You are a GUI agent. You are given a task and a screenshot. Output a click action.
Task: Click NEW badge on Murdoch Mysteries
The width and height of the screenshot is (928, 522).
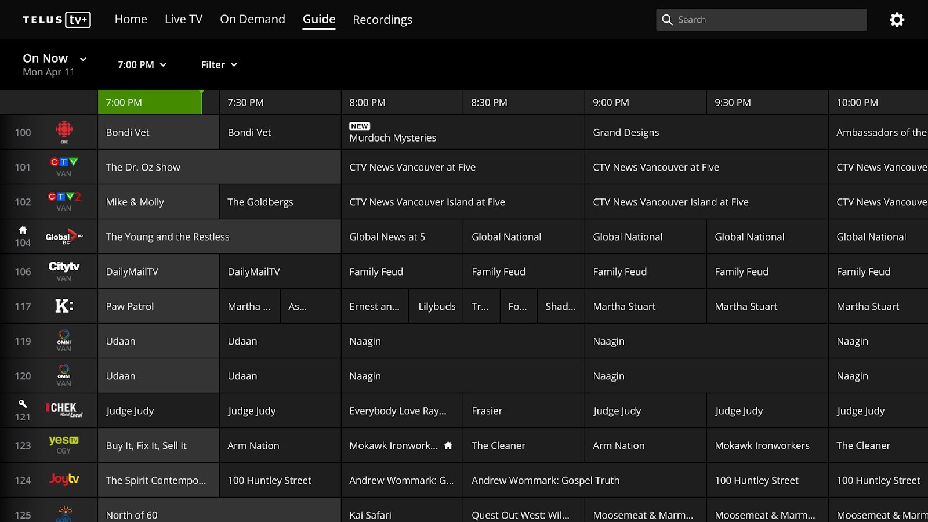click(x=360, y=126)
